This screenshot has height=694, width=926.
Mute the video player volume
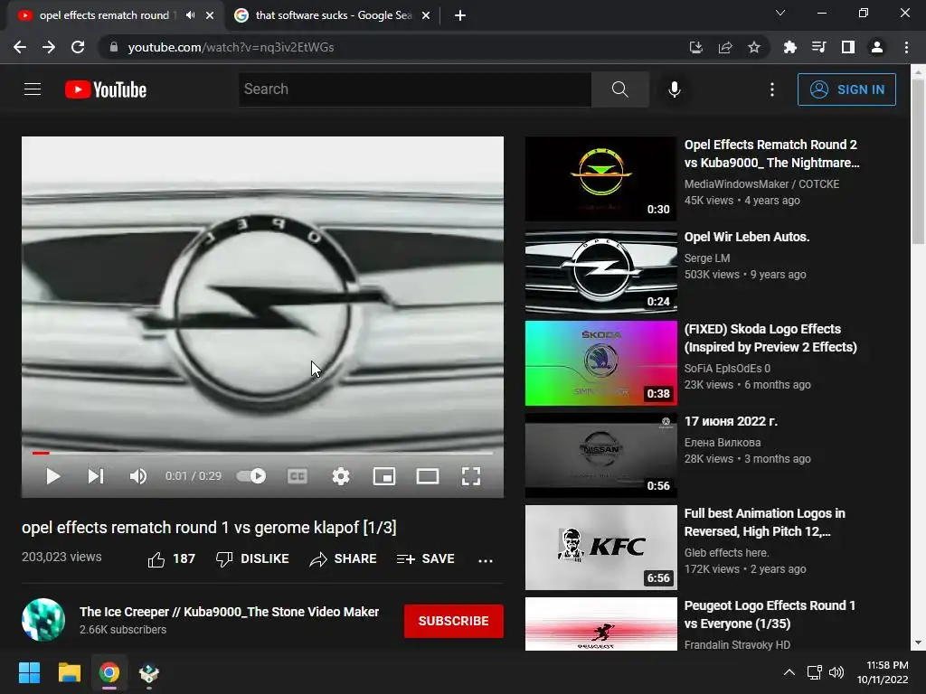[137, 476]
